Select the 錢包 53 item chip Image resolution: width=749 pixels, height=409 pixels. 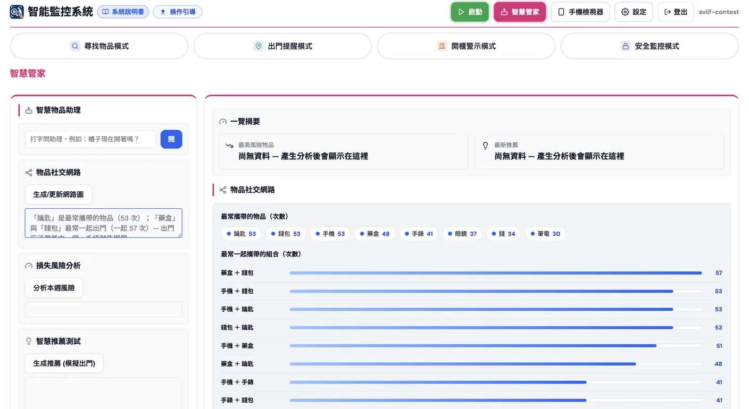[286, 234]
